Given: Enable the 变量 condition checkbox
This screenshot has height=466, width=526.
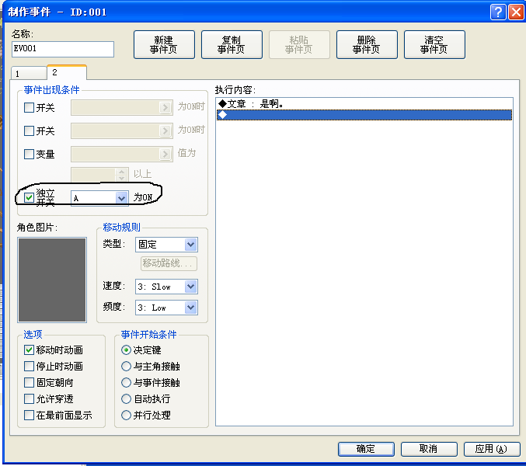Looking at the screenshot, I should tap(30, 155).
